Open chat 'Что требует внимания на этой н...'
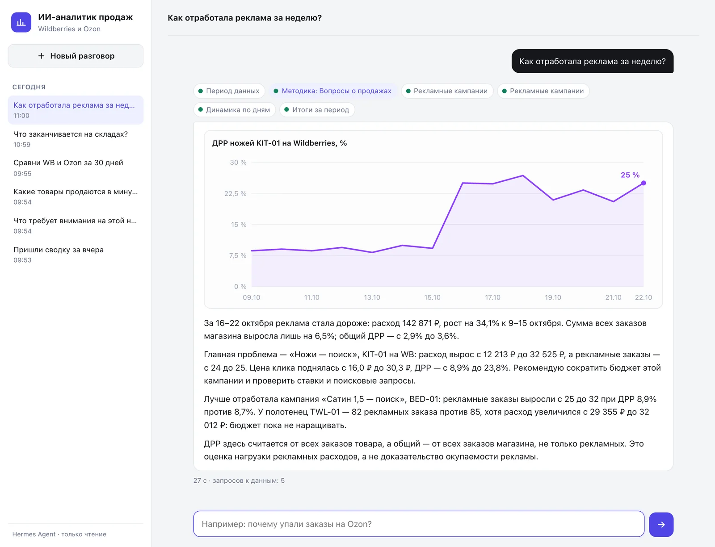Image resolution: width=715 pixels, height=547 pixels. (76, 225)
